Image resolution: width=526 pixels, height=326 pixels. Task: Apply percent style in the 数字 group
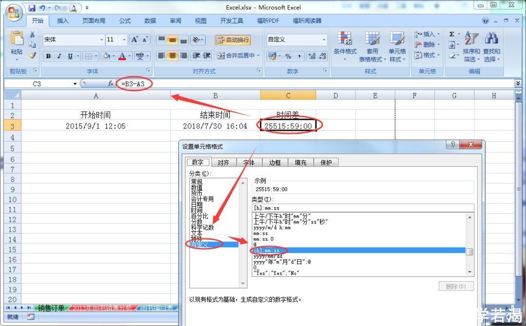point(288,56)
